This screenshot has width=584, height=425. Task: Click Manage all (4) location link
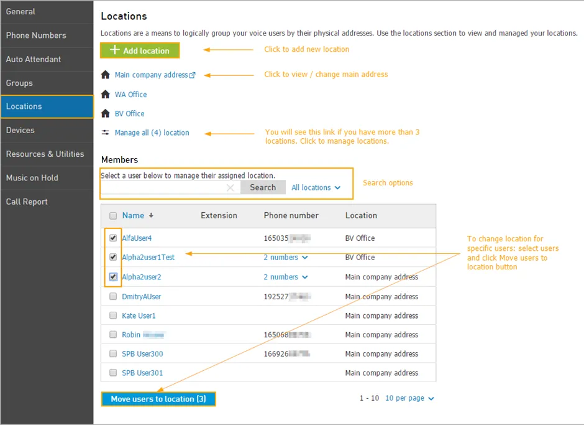click(x=152, y=133)
